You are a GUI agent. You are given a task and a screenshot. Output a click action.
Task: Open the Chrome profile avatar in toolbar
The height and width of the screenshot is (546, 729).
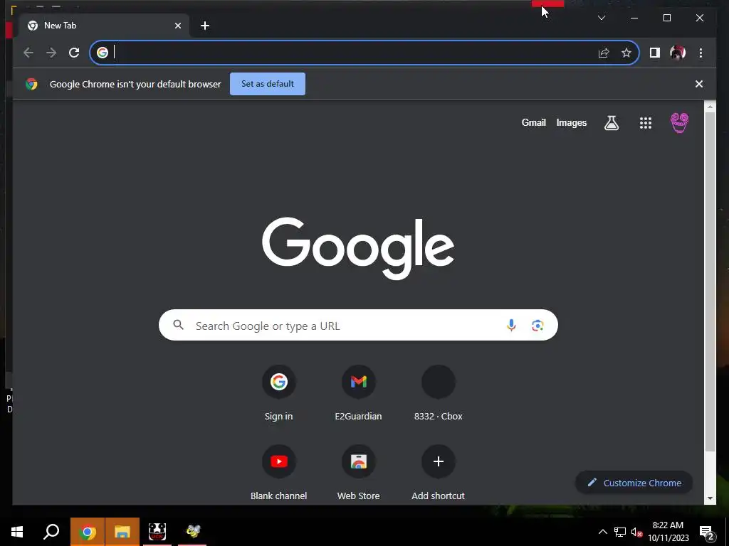(x=678, y=53)
